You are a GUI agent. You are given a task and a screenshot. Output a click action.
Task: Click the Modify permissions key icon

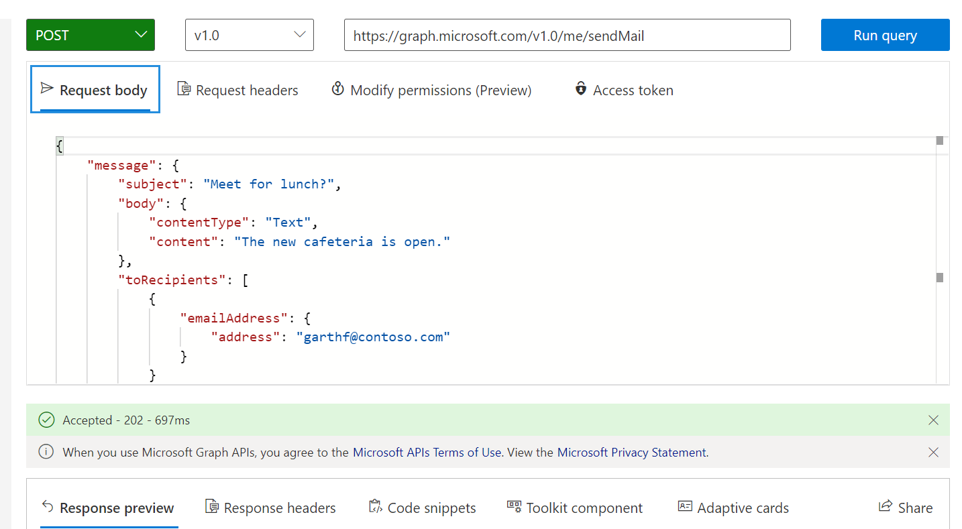338,89
